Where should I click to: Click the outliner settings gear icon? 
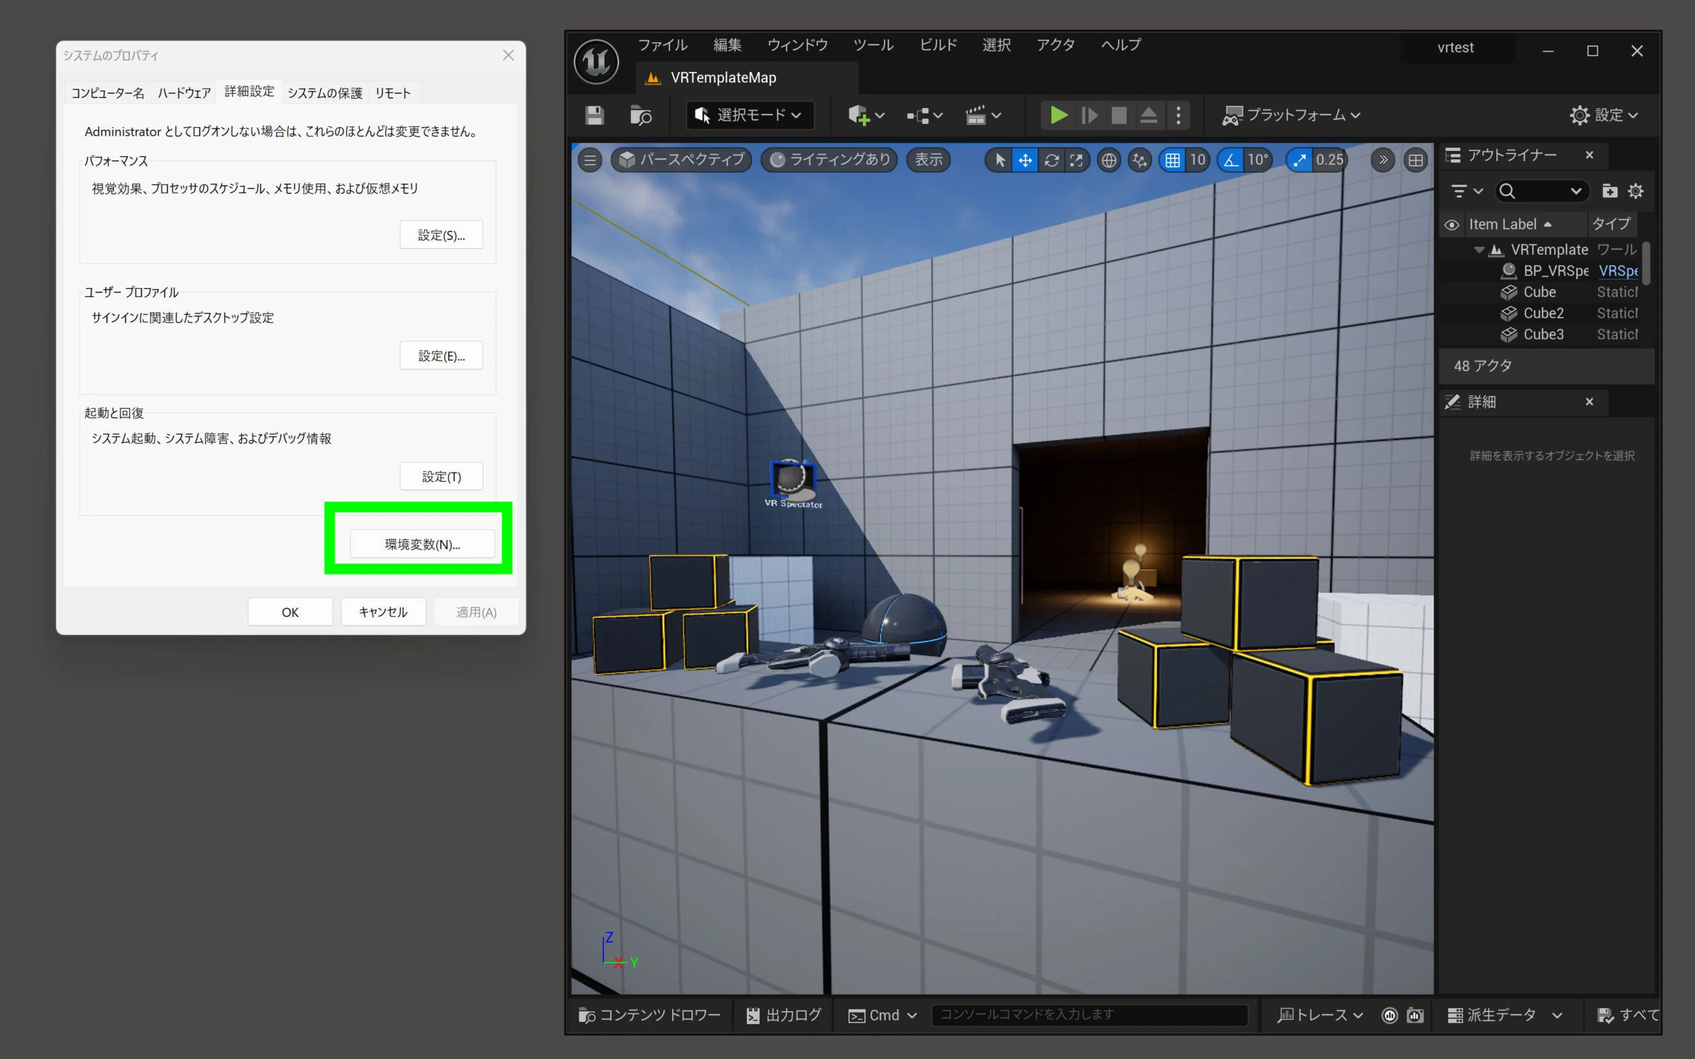(1635, 191)
